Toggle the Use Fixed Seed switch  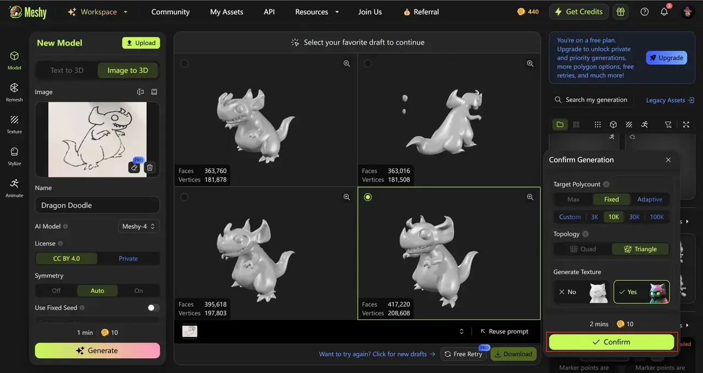pos(153,308)
